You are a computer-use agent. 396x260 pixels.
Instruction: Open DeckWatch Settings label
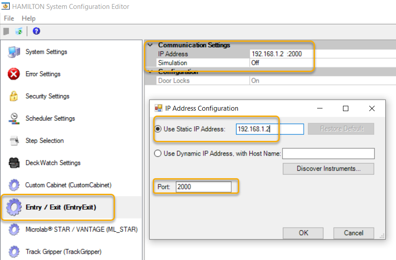coord(53,163)
